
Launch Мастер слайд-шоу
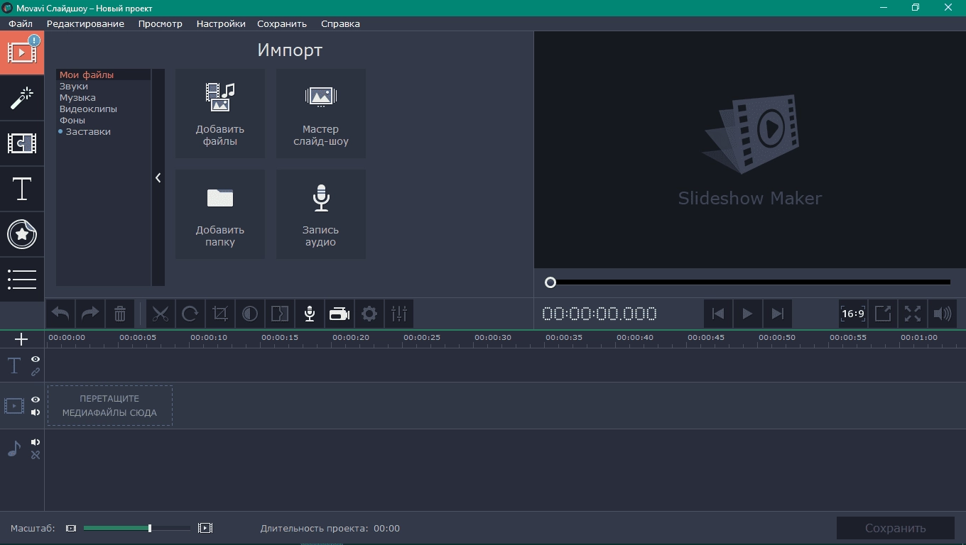tap(321, 114)
